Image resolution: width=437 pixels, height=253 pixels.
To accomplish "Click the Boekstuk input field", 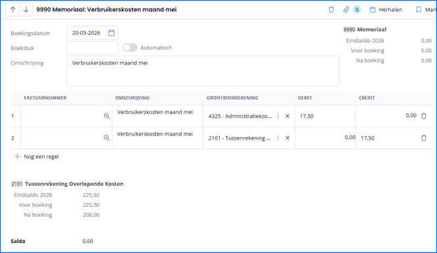I will 93,47.
